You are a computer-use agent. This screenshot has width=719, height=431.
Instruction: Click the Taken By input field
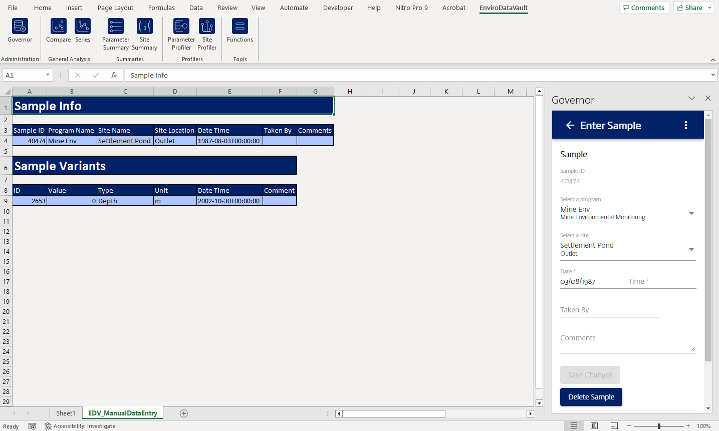(x=610, y=310)
